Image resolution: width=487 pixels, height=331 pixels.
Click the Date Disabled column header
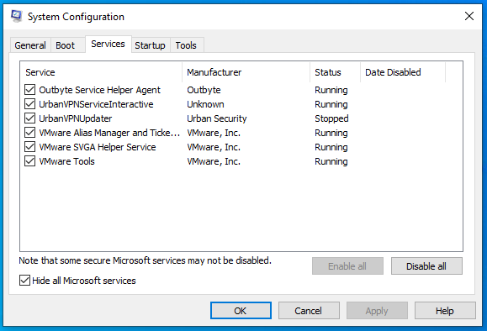(403, 72)
